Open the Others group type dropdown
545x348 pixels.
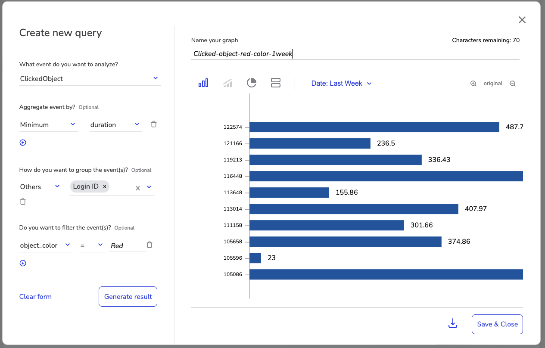click(x=40, y=186)
